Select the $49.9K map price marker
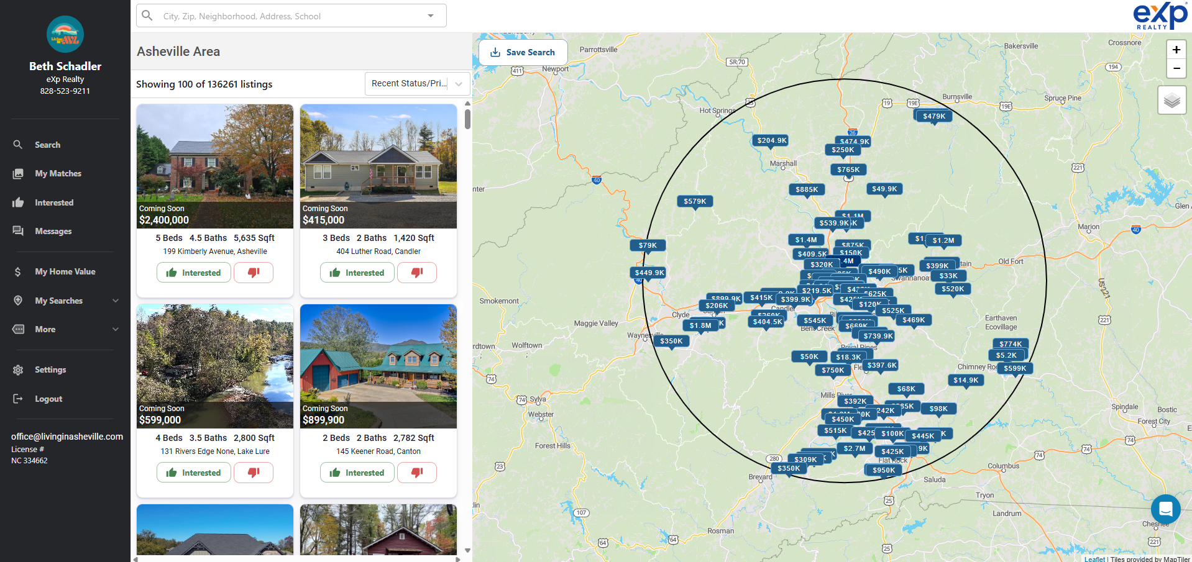The width and height of the screenshot is (1192, 562). tap(884, 189)
